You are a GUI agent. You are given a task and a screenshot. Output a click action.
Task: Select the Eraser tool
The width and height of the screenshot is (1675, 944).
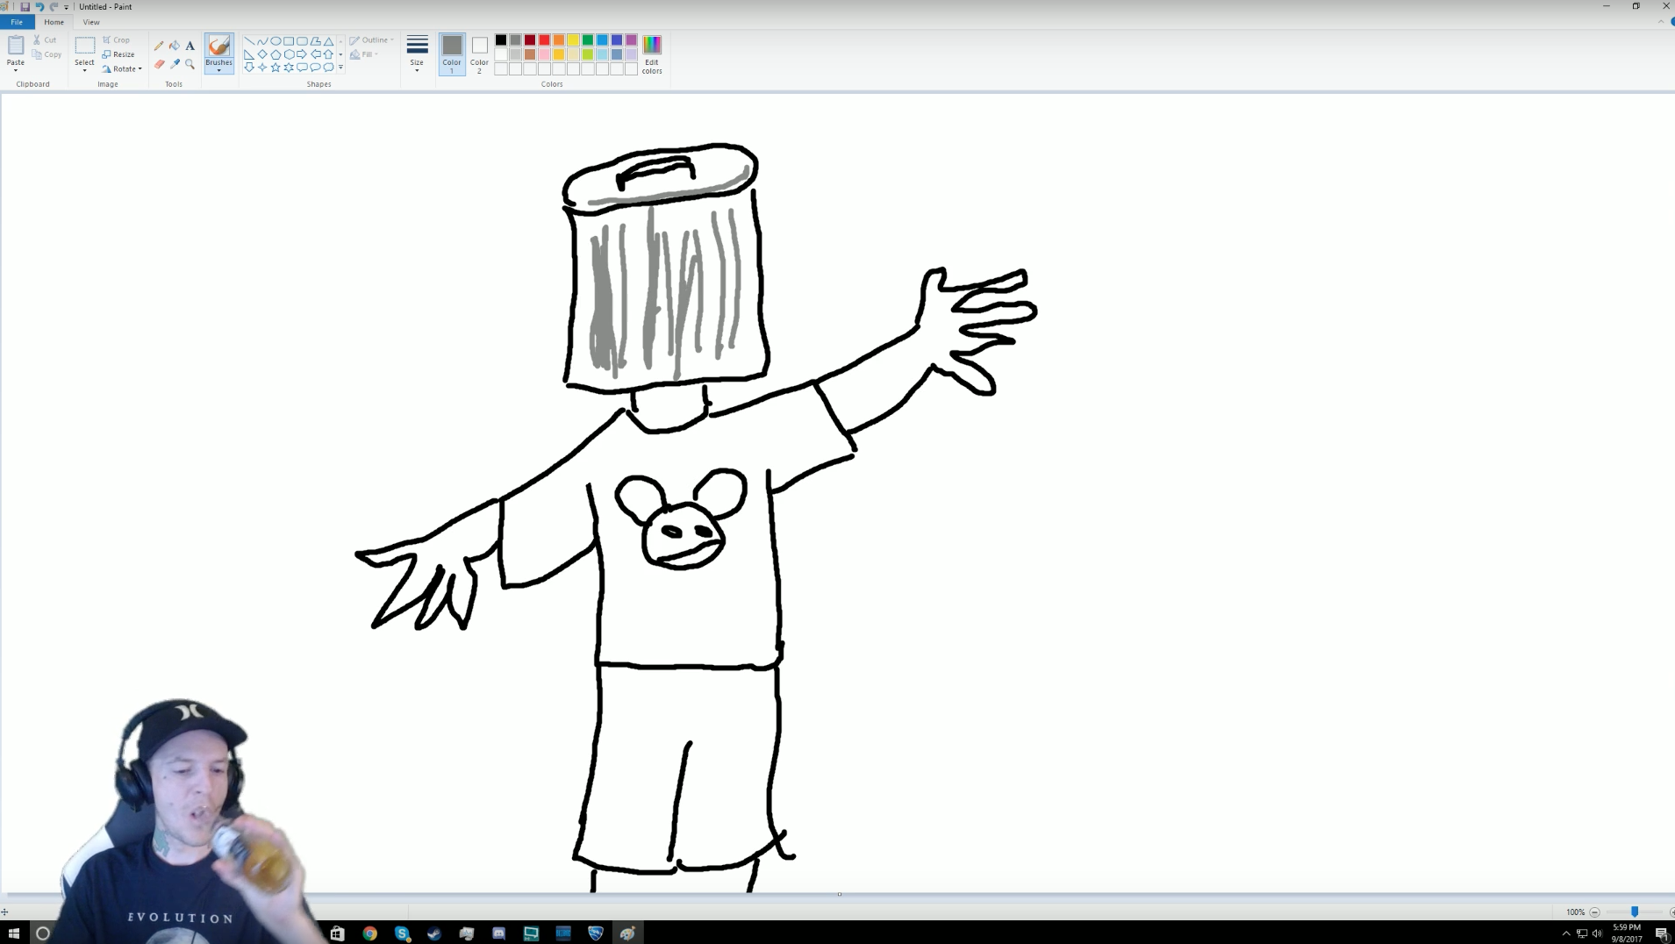click(x=159, y=64)
